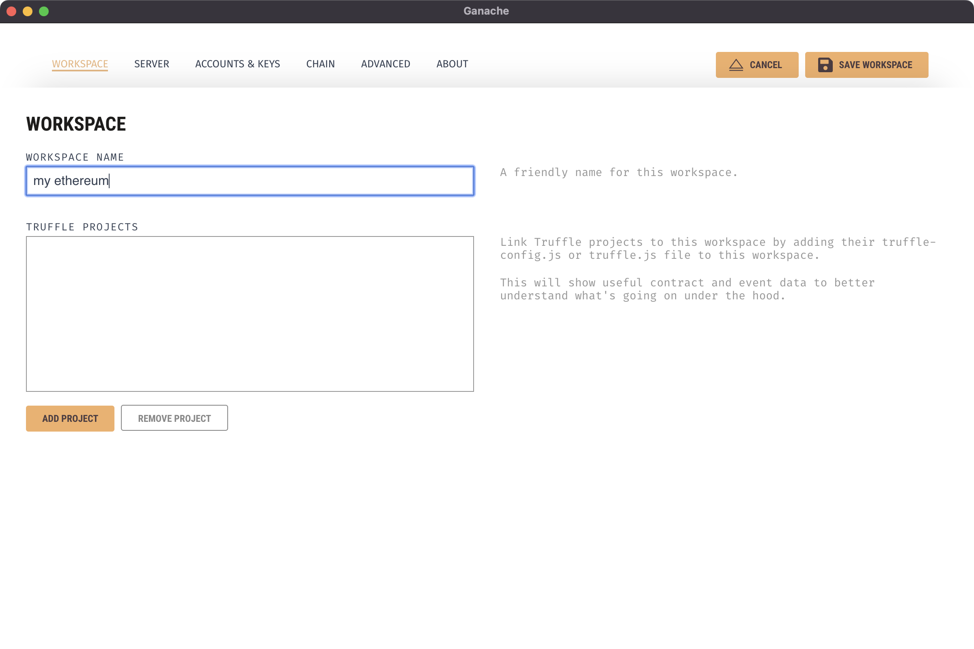Focus the Workspace Name input field
Screen dimensions: 974x649
[x=250, y=181]
